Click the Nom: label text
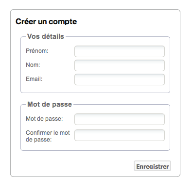Image resolution: width=194 pixels, height=191 pixels. point(33,65)
